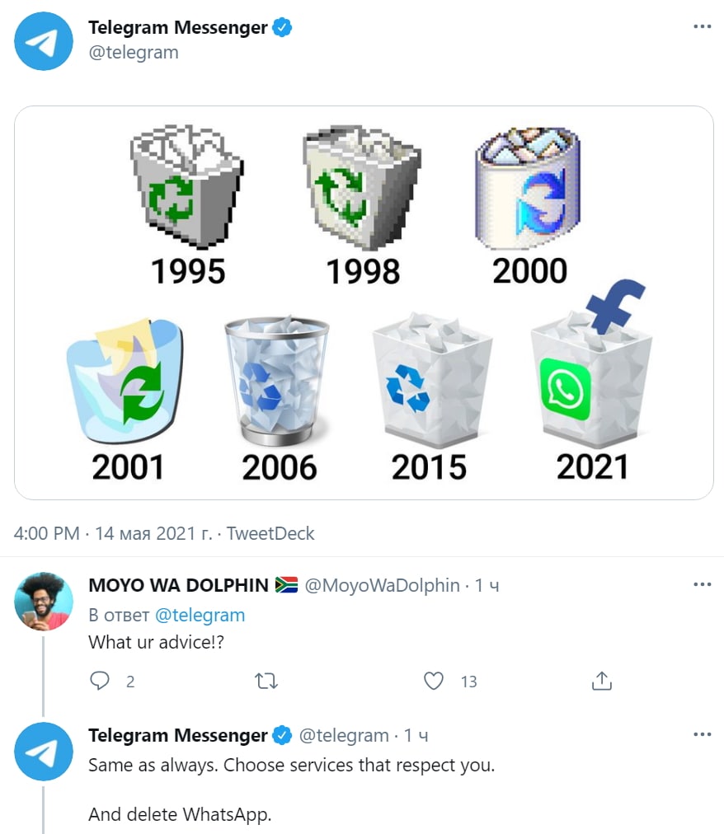Open the @telegram mention in "В ответ"
The width and height of the screenshot is (724, 834).
pos(200,615)
